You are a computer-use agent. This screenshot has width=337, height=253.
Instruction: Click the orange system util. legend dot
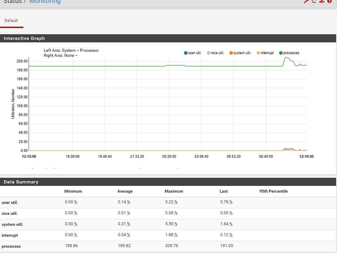[x=231, y=53]
